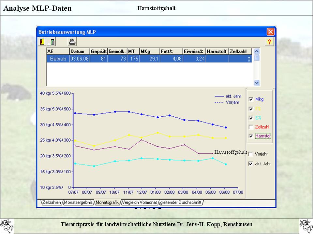This screenshot has width=313, height=234.
Task: Open help with yellow question mark icon
Action: [x=269, y=42]
